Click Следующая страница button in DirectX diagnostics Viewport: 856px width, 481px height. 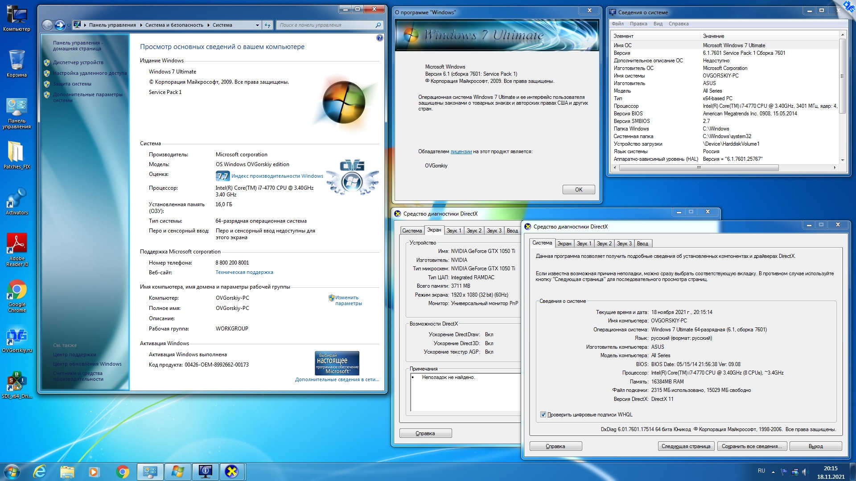click(686, 446)
